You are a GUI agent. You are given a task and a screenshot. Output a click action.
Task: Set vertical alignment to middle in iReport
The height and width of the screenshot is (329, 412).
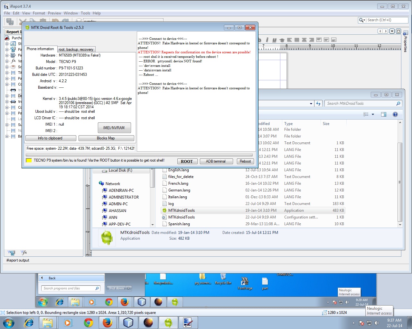(326, 40)
